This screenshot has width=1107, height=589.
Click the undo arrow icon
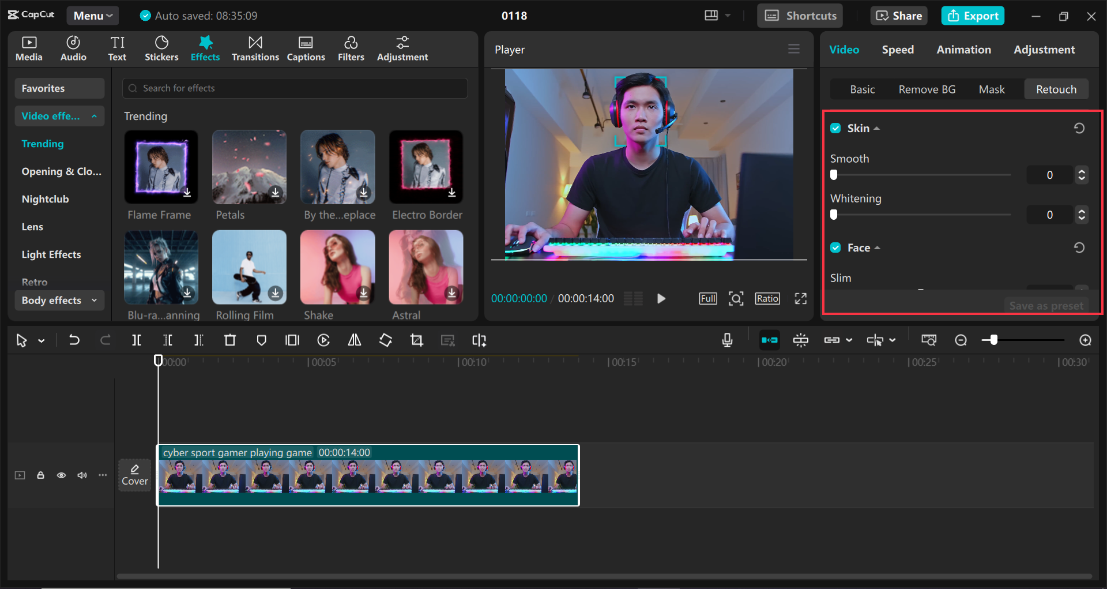pyautogui.click(x=74, y=340)
